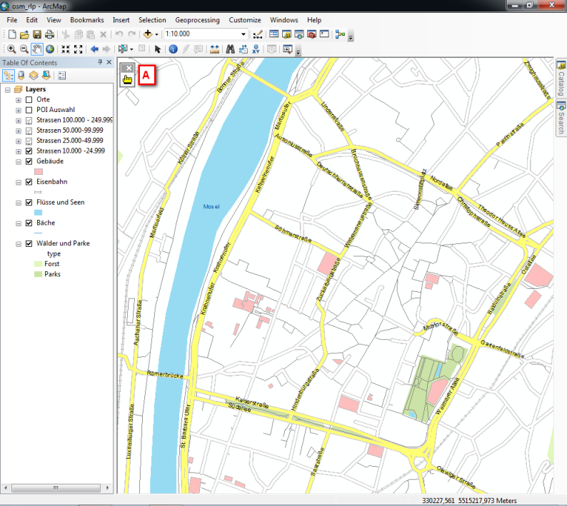Click the Add Data button

[149, 34]
